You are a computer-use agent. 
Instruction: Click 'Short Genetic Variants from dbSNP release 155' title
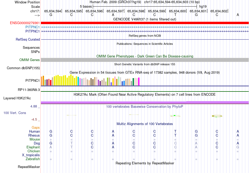click(145, 64)
